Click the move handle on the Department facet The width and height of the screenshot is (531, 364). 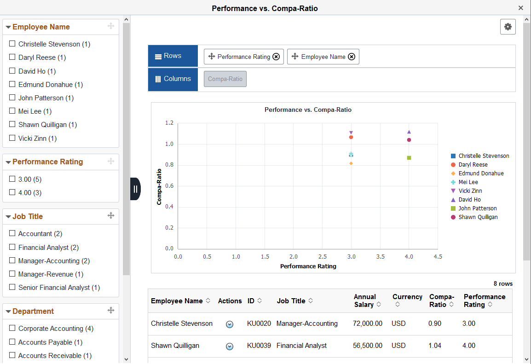point(111,311)
